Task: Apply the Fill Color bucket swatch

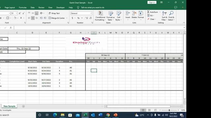Action: point(15,18)
